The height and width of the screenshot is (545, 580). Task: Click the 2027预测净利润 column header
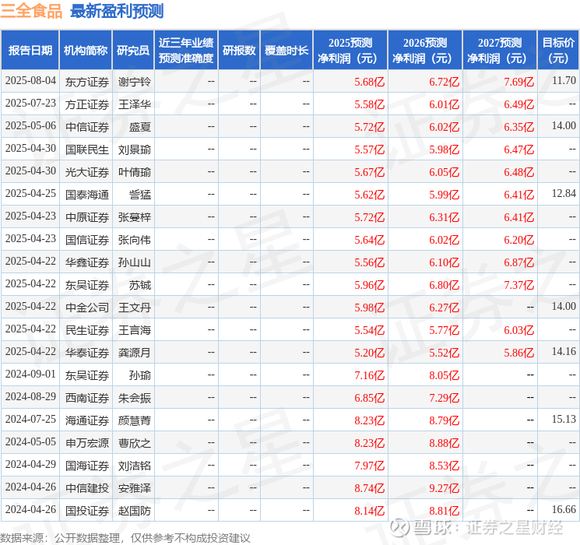(499, 51)
